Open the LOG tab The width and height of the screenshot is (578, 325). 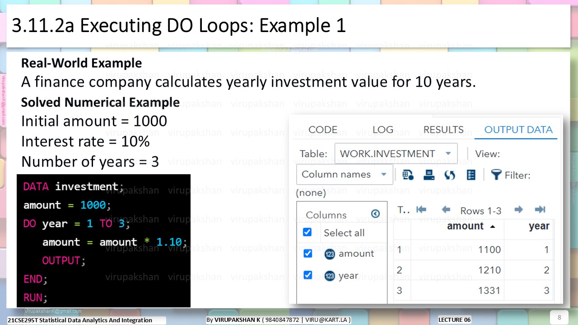click(382, 130)
